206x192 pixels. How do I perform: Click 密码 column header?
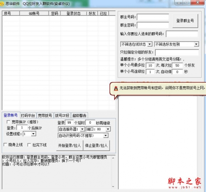[x=55, y=13]
